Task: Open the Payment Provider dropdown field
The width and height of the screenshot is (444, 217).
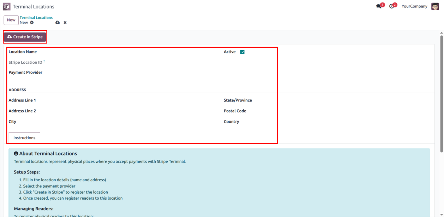Action: tap(124, 72)
